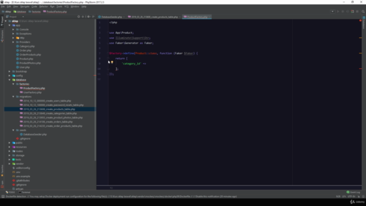Open the Event Log
Viewport: 366px width, 206px height.
353,192
